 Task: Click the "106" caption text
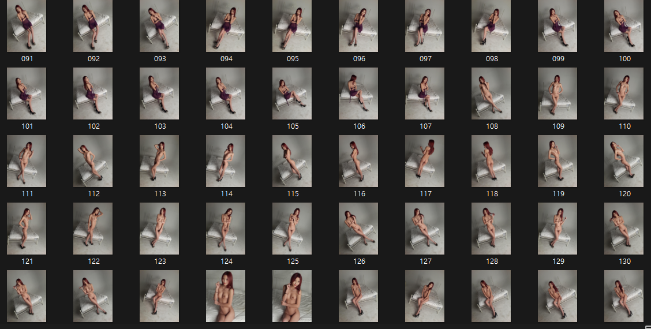coord(359,126)
